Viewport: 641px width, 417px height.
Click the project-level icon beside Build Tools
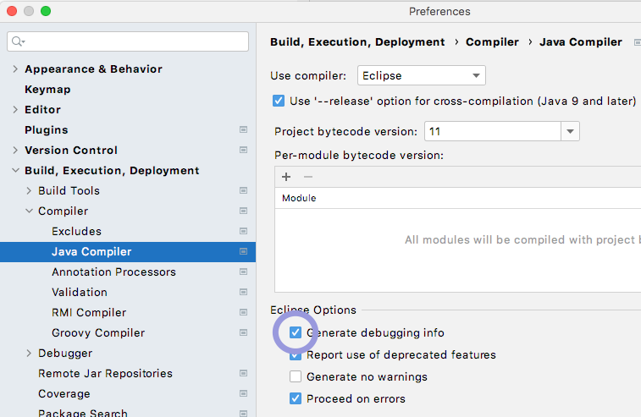[243, 191]
